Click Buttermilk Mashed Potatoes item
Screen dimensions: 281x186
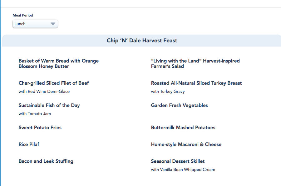pyautogui.click(x=183, y=127)
